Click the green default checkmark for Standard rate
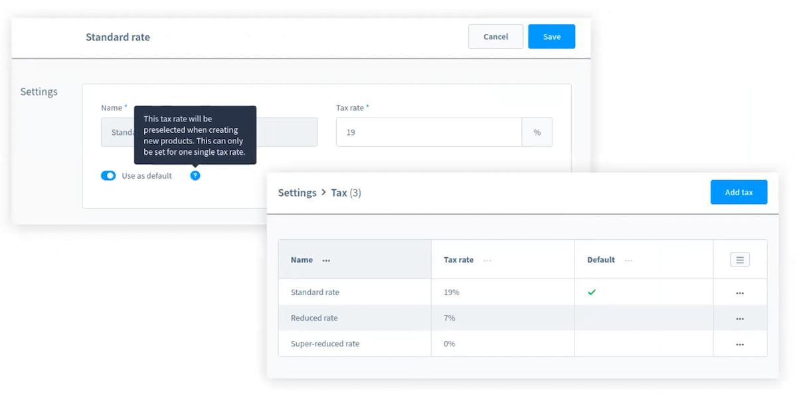The image size is (797, 396). (592, 292)
